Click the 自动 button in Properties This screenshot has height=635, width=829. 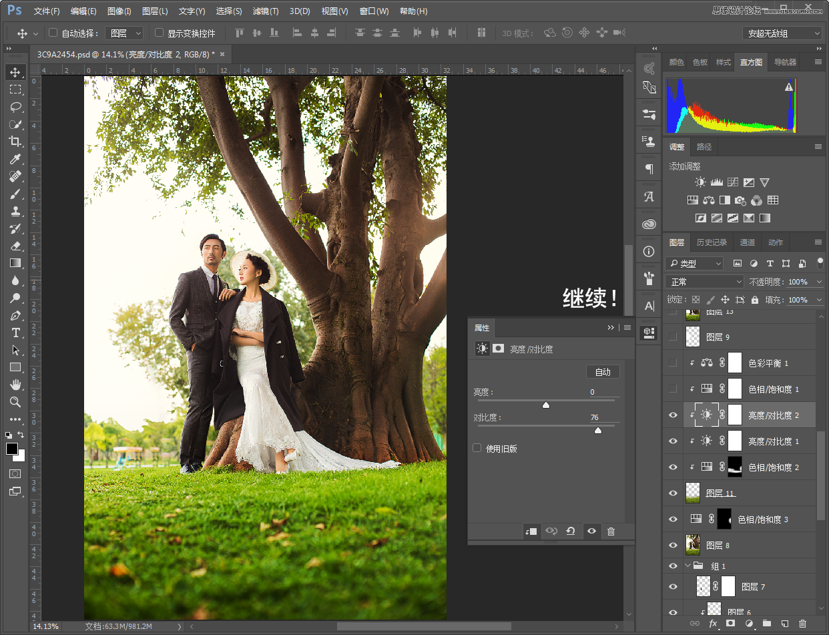point(603,372)
